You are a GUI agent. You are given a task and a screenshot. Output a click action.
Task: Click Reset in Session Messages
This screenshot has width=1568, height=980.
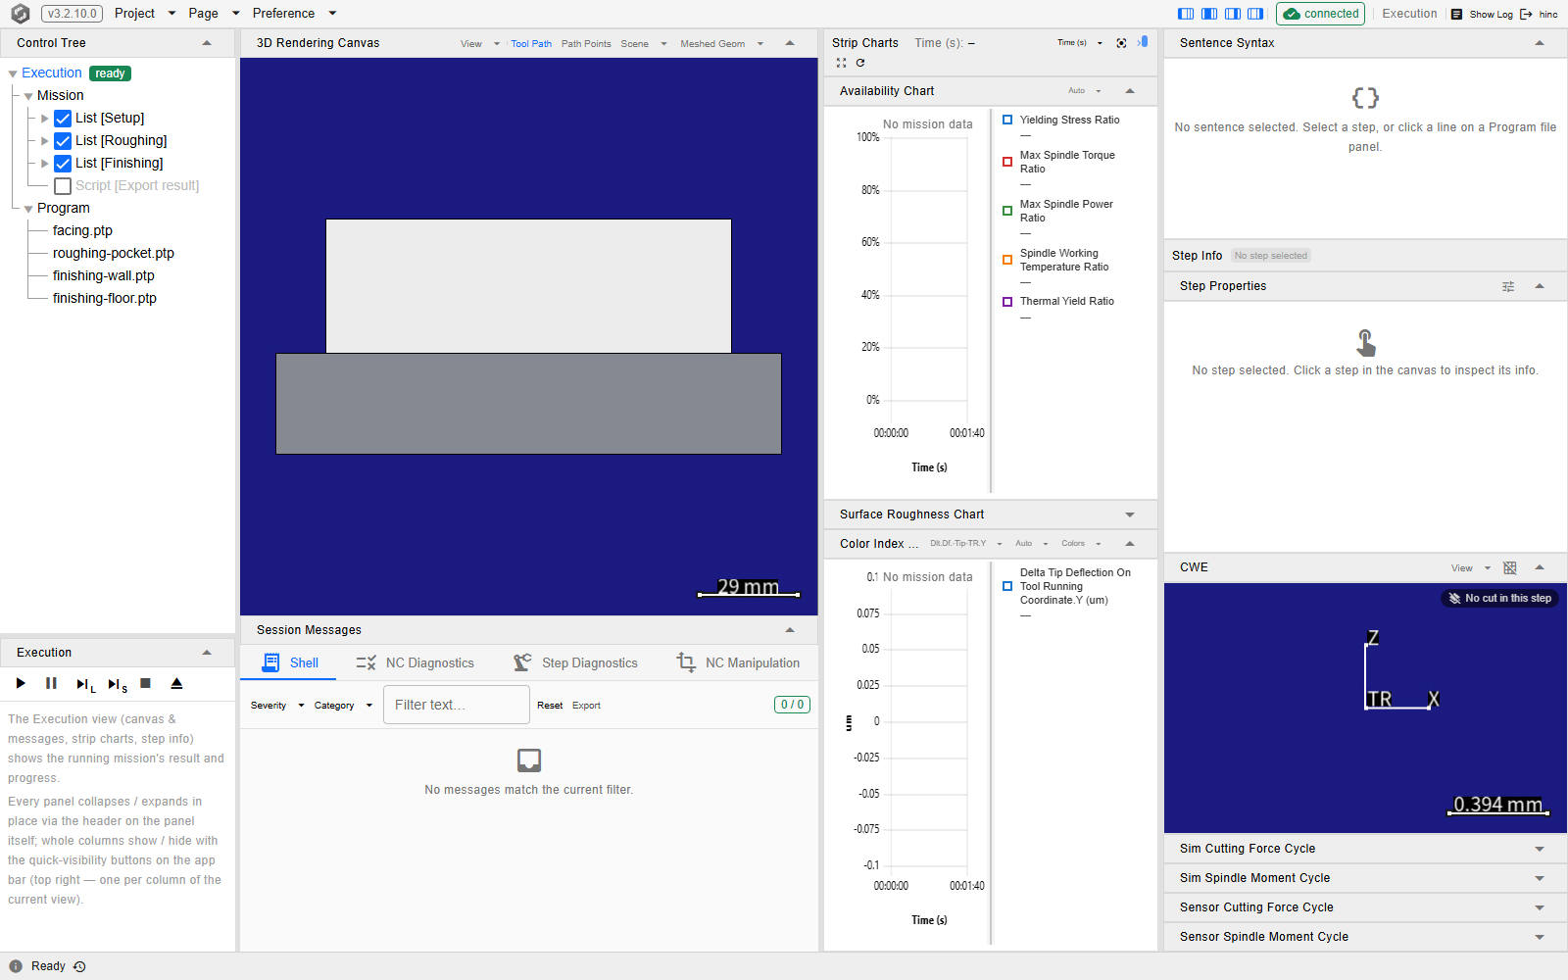point(550,706)
